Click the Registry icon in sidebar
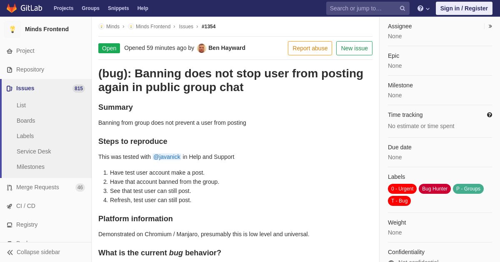The height and width of the screenshot is (262, 500). pyautogui.click(x=10, y=225)
